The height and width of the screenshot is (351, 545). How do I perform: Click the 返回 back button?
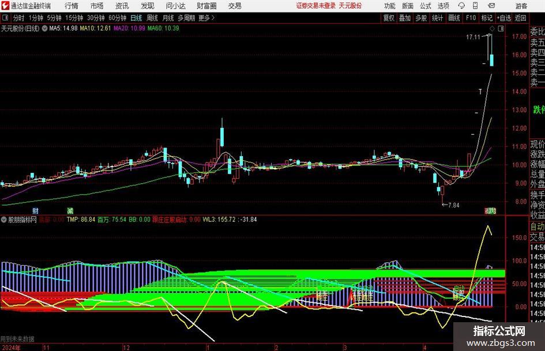(520, 18)
